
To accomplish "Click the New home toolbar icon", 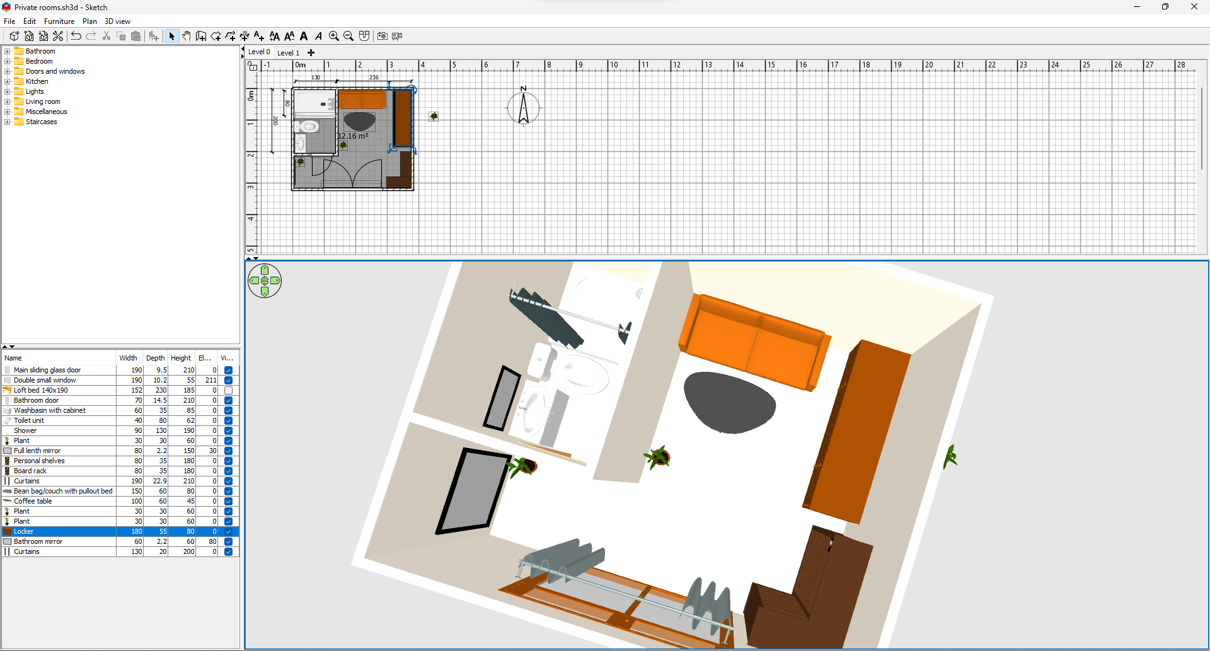I will coord(14,36).
